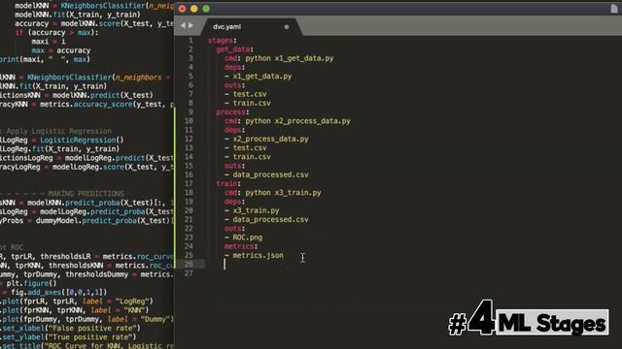This screenshot has width=622, height=349.
Task: Minimize the window with yellow button
Action: coord(194,9)
